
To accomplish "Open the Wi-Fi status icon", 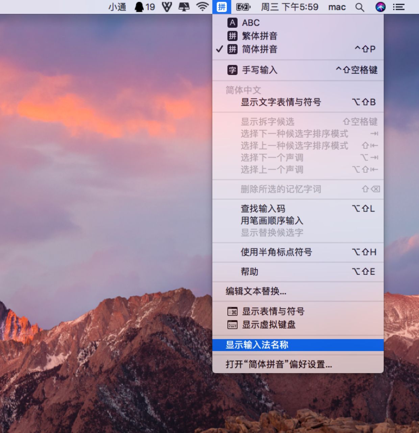I will (202, 7).
